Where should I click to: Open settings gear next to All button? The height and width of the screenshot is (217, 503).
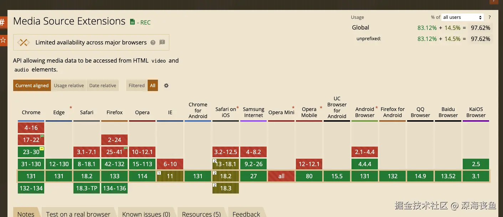point(166,85)
